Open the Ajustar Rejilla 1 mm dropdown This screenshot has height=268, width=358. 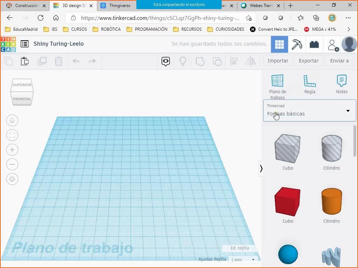click(243, 260)
